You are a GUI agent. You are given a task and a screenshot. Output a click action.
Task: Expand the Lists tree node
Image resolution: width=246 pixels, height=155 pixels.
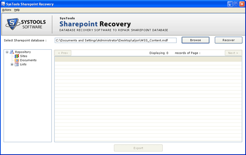coord(12,64)
